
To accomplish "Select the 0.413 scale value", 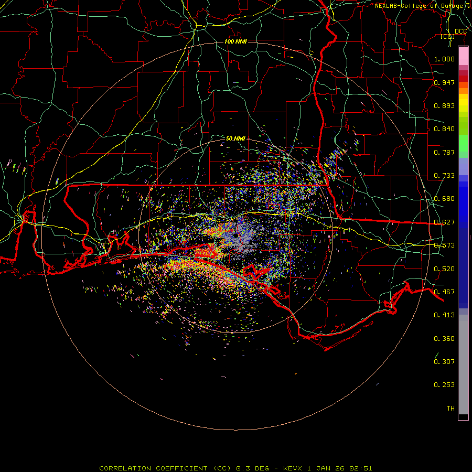I will 444,315.
